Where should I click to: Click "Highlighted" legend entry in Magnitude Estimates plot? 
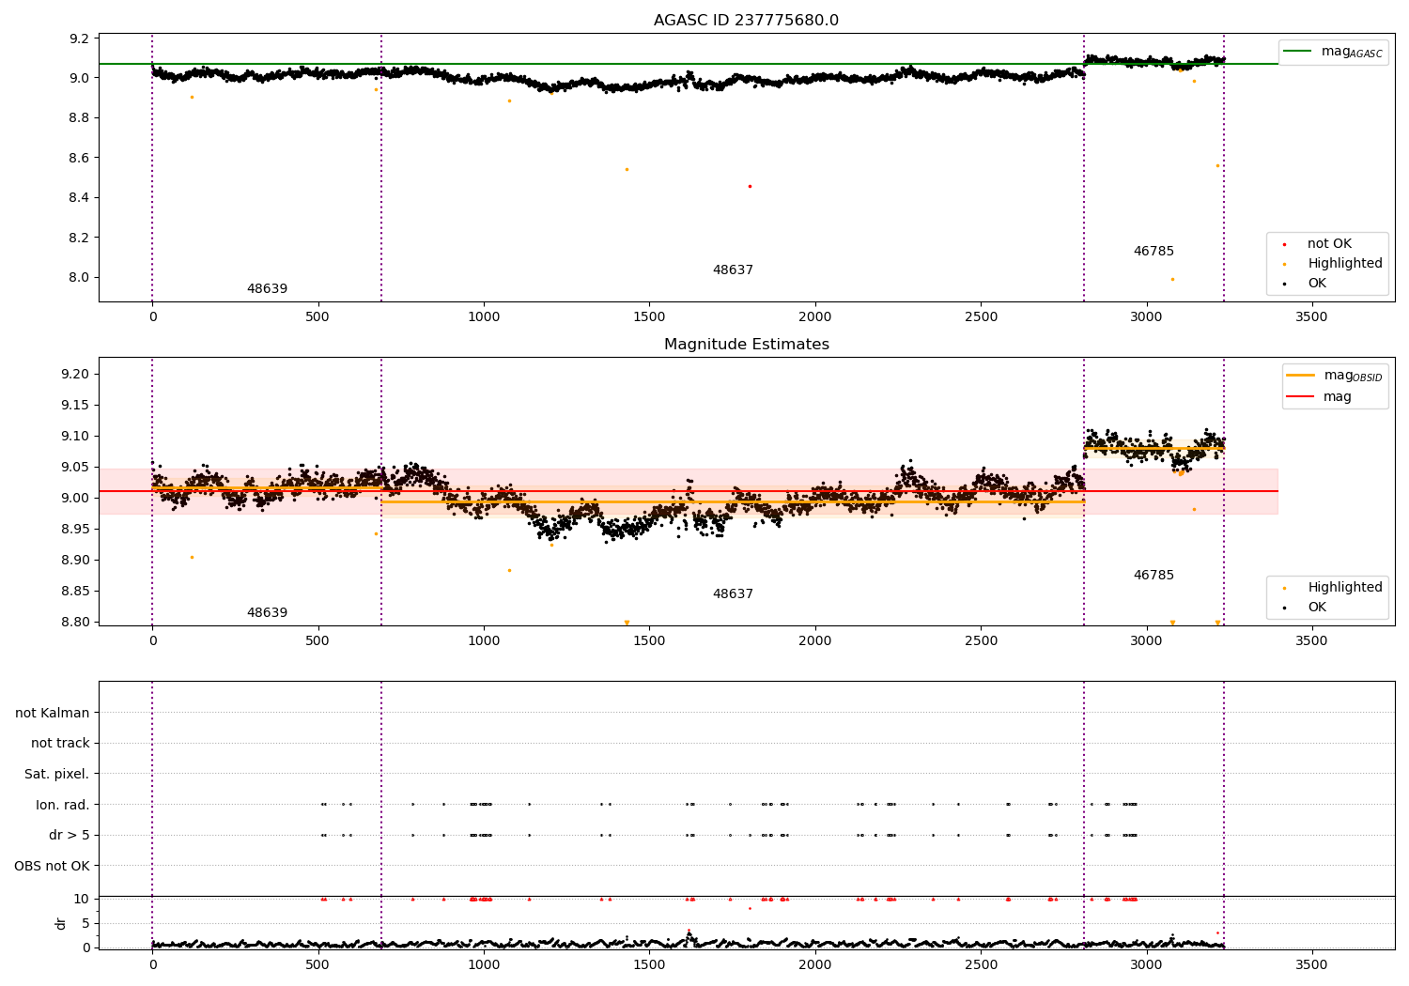click(x=1331, y=588)
